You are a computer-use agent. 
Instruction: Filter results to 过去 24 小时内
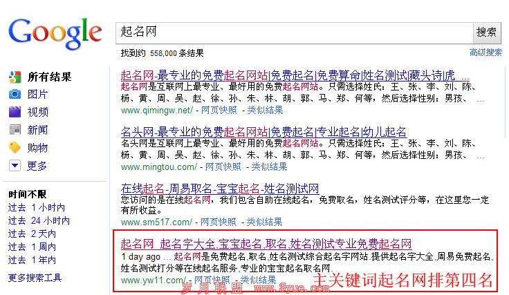[39, 221]
